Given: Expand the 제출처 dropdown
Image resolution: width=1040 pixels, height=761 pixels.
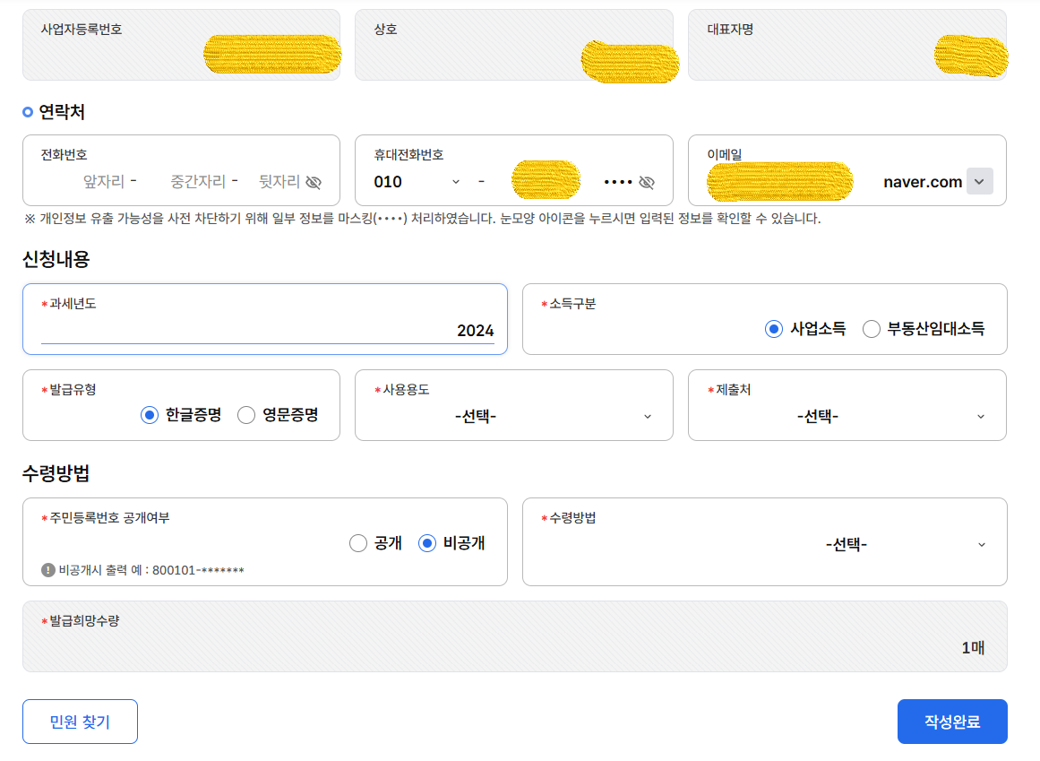Looking at the screenshot, I should pyautogui.click(x=980, y=416).
